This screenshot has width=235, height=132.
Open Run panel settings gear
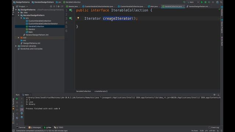click(x=214, y=95)
